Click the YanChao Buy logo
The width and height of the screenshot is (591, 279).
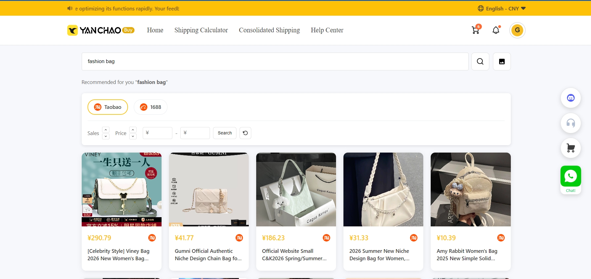pyautogui.click(x=101, y=30)
